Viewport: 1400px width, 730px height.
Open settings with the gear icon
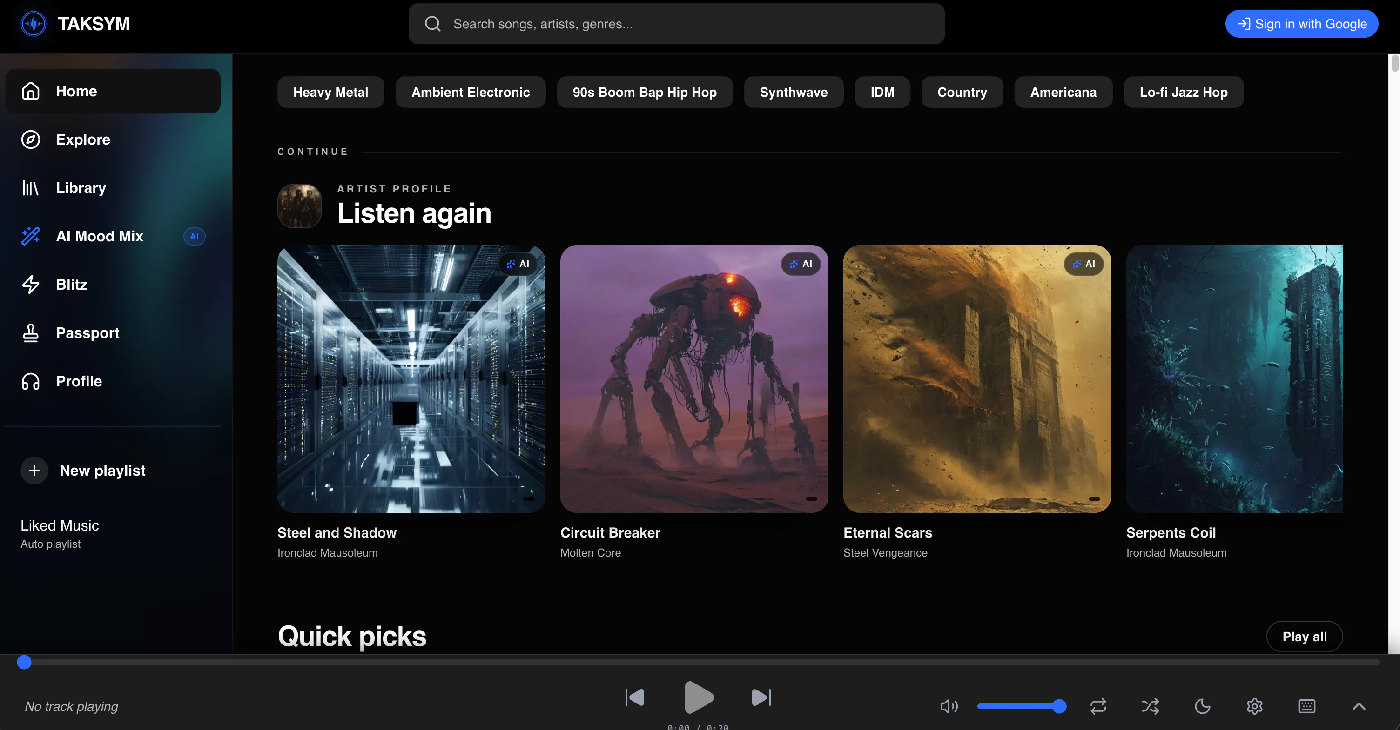[x=1254, y=706]
